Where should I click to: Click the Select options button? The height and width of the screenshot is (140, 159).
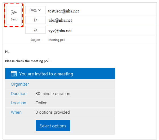53,126
